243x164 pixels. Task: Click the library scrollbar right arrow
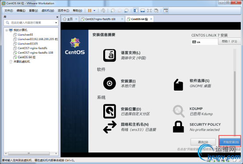click(x=56, y=153)
